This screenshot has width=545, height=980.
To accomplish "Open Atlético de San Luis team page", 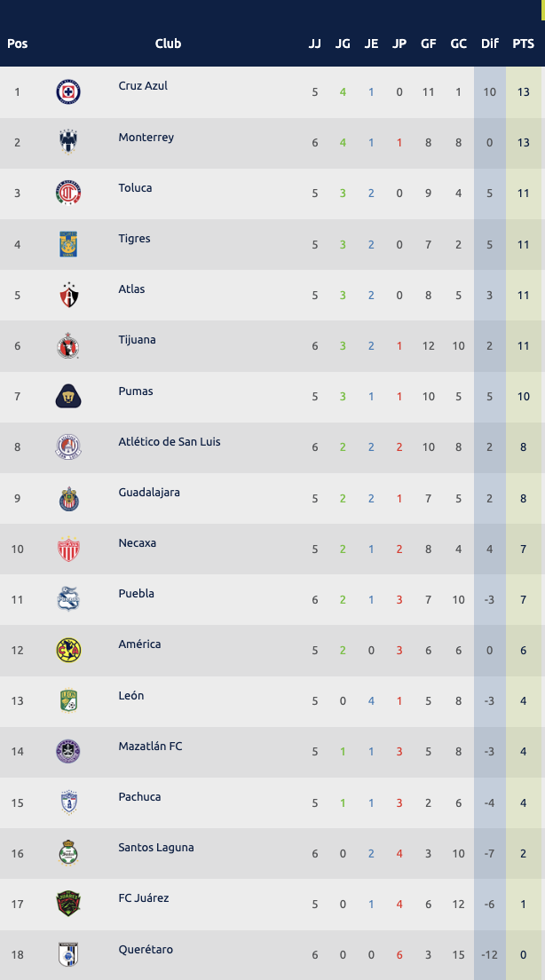I will coord(170,442).
